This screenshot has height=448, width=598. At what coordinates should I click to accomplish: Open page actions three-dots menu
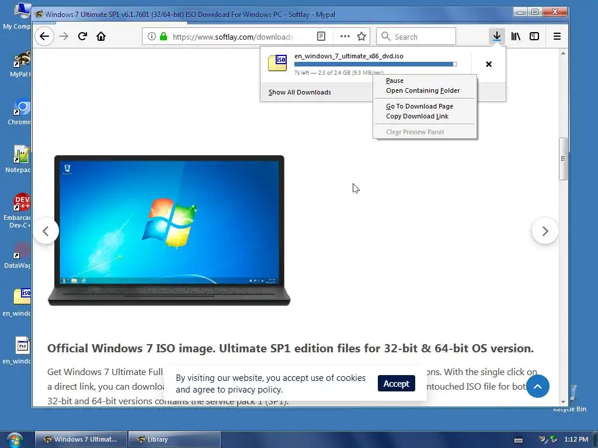(345, 37)
